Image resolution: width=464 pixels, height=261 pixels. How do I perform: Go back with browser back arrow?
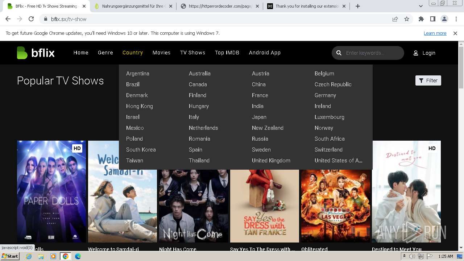click(x=8, y=19)
